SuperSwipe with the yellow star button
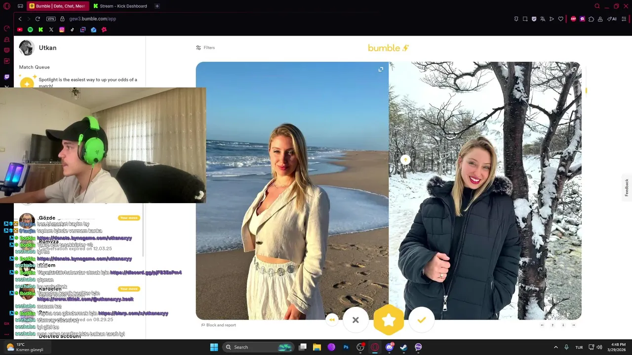Viewport: 632px width, 355px height. (389, 320)
